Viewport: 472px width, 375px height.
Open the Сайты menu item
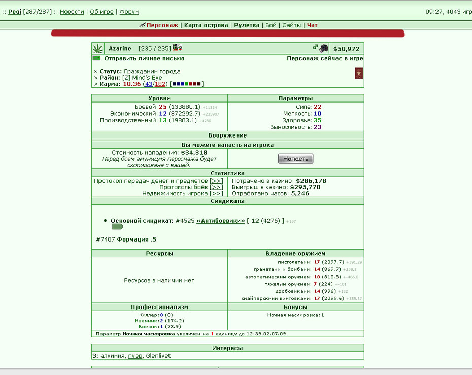coord(291,25)
